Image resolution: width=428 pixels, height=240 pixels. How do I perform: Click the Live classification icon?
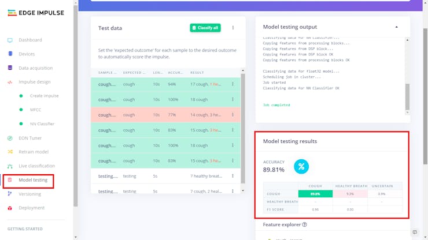10,166
